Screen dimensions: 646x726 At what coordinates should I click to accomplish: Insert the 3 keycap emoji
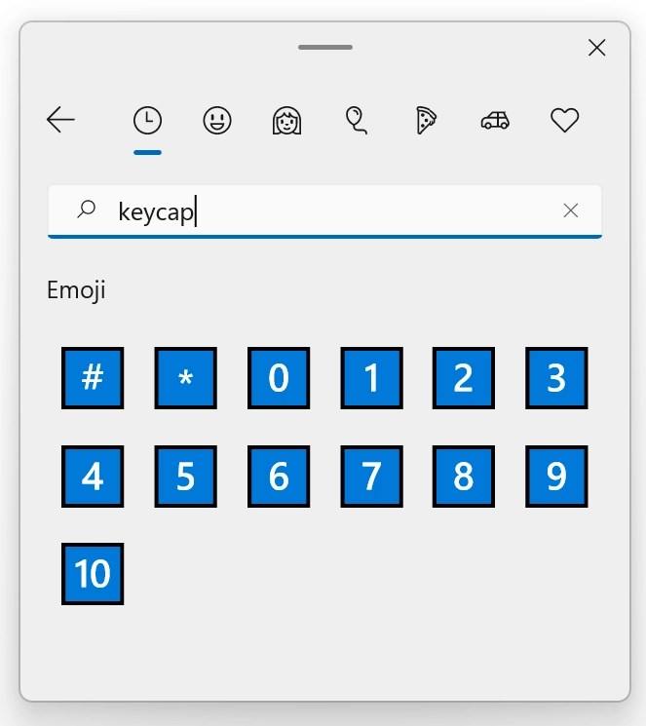pyautogui.click(x=556, y=378)
